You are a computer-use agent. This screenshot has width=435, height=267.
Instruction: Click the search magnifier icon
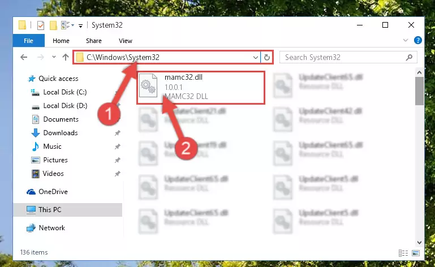[409, 58]
